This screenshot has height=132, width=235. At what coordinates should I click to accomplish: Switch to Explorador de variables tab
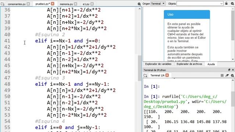click(x=158, y=64)
